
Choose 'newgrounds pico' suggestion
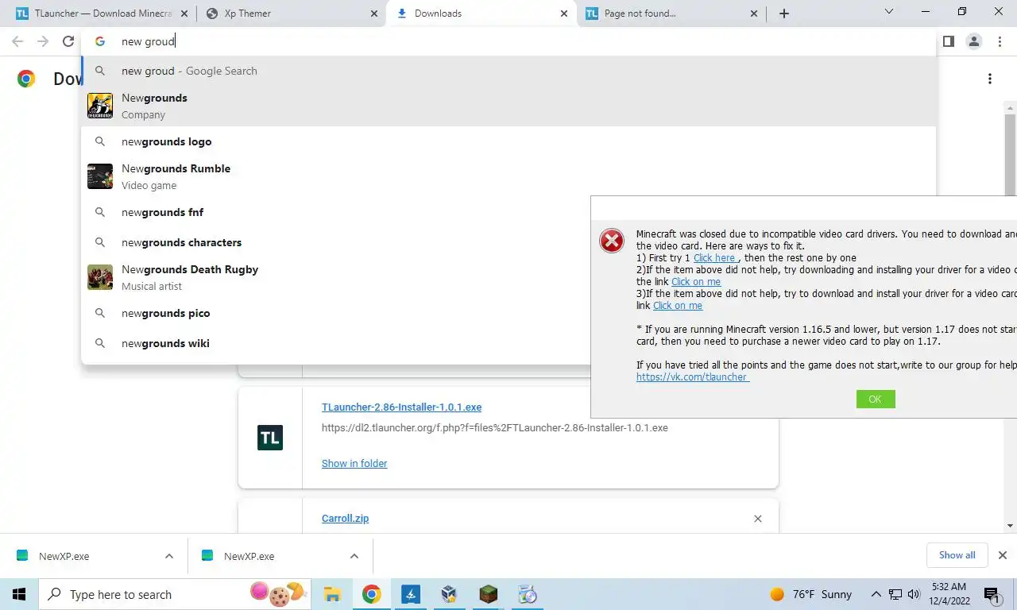(336, 313)
